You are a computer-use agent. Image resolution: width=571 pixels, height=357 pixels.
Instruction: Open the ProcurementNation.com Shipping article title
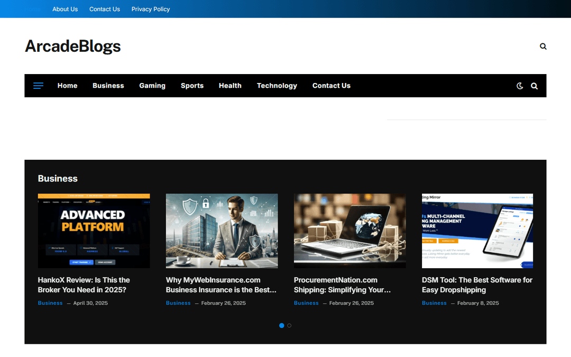click(342, 285)
